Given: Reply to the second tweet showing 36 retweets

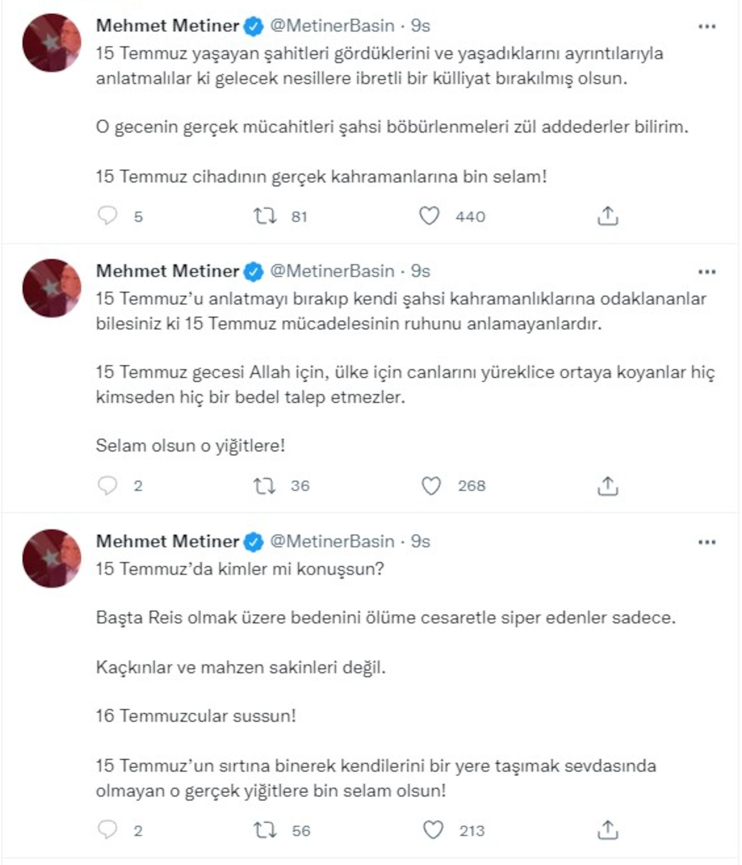Looking at the screenshot, I should pos(108,486).
